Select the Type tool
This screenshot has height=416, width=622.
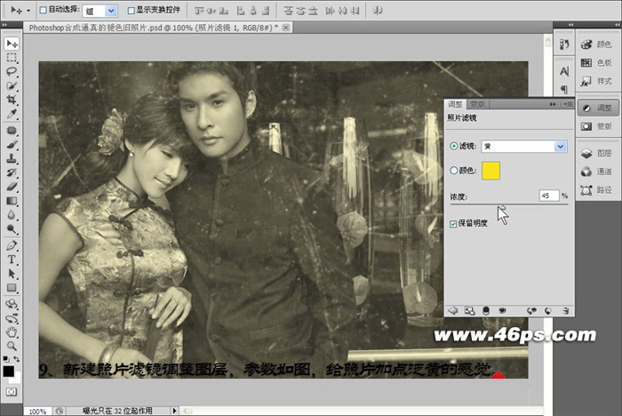[x=12, y=260]
